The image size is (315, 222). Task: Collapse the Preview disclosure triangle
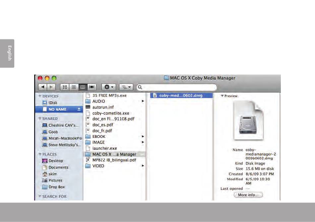pos(222,96)
